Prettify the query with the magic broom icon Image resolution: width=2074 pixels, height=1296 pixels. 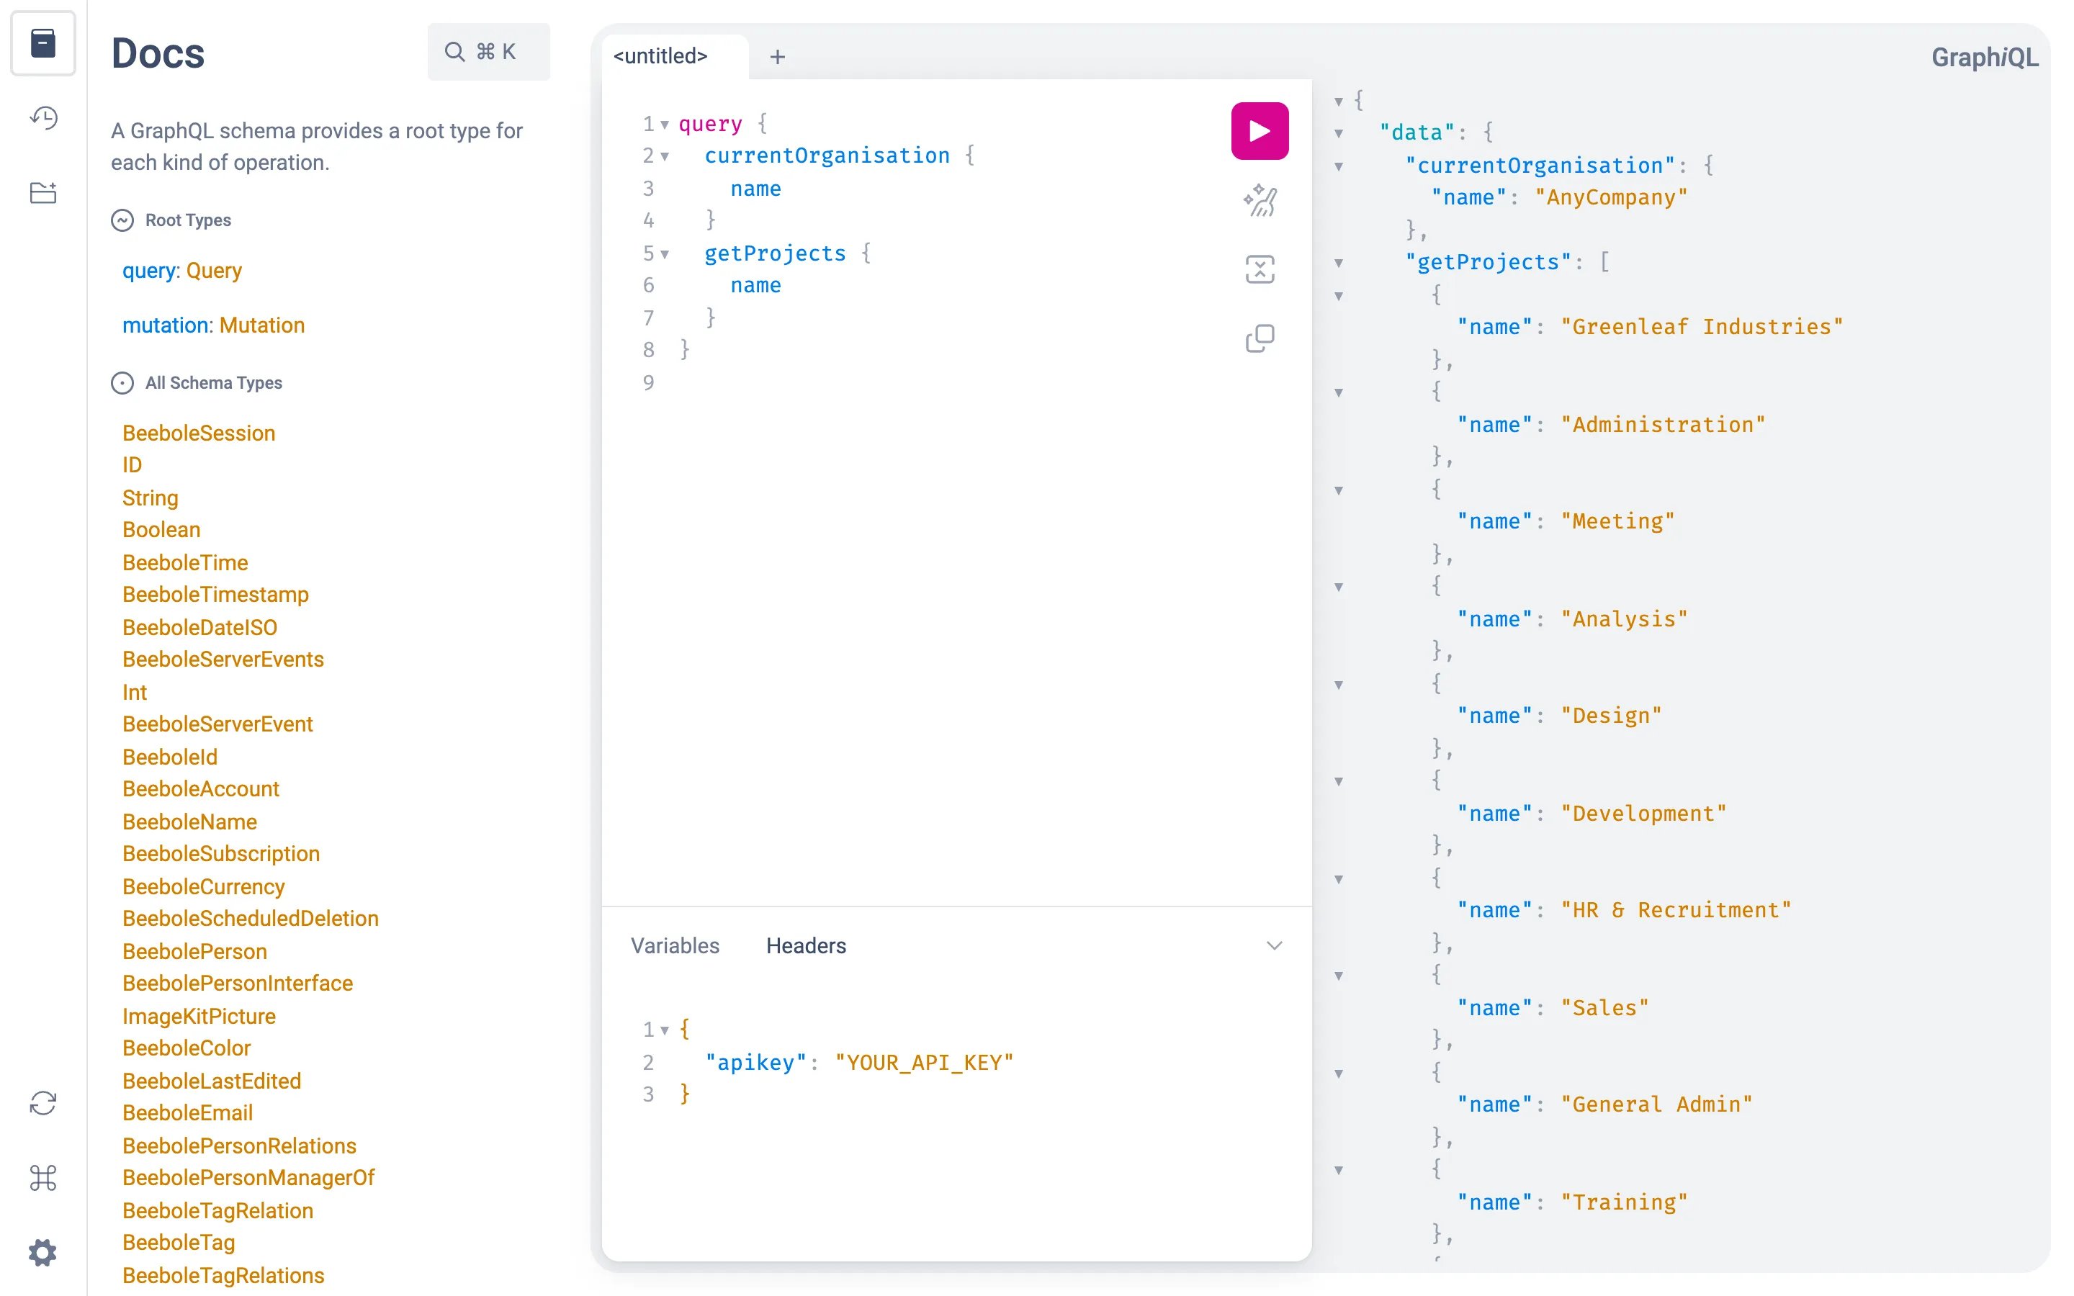coord(1259,201)
